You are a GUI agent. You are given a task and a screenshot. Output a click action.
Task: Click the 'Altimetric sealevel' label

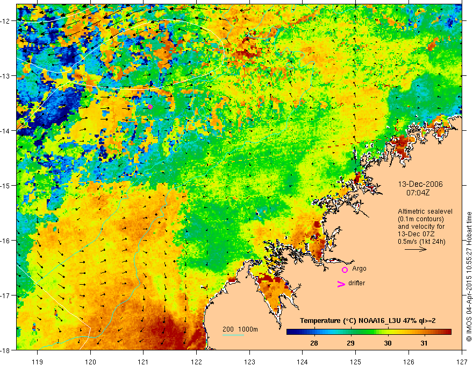[x=425, y=212]
